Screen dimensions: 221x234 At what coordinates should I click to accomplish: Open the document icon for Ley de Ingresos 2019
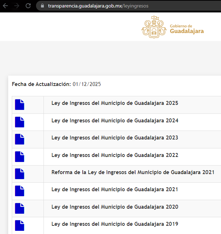pyautogui.click(x=20, y=225)
